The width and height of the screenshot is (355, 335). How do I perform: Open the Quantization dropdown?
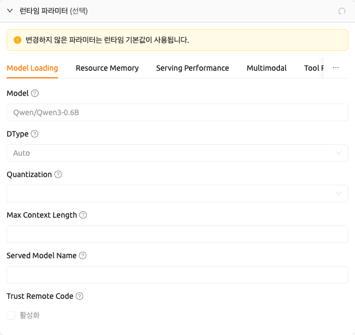pos(177,194)
